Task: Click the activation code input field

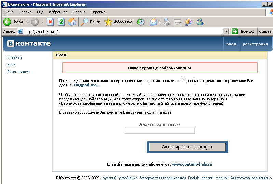Action: coord(160,130)
